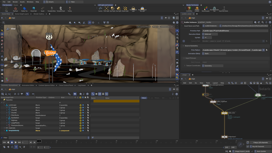Toggle activation power icon for materials

80,128
